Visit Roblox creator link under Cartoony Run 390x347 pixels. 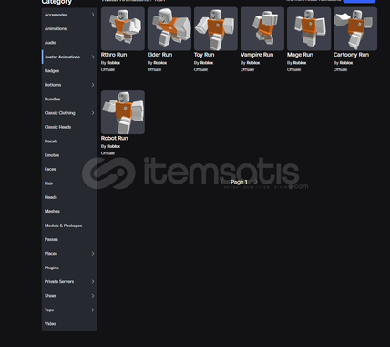(345, 63)
